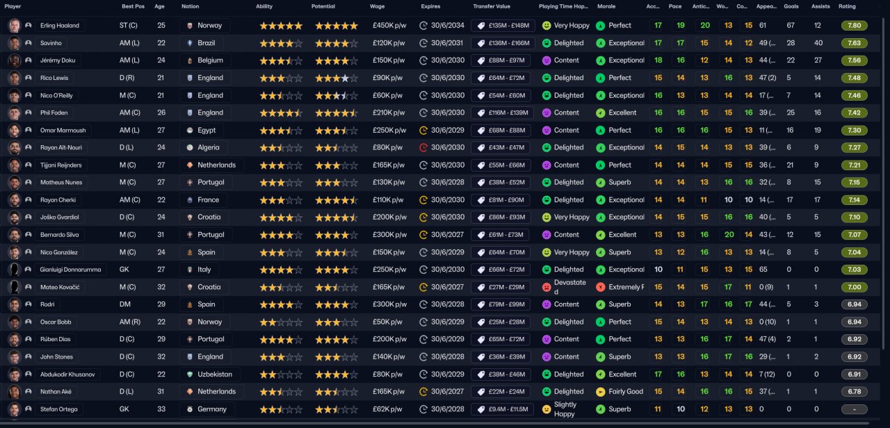This screenshot has width=890, height=428.
Task: Sort the table by the Player column header
Action: (13, 6)
